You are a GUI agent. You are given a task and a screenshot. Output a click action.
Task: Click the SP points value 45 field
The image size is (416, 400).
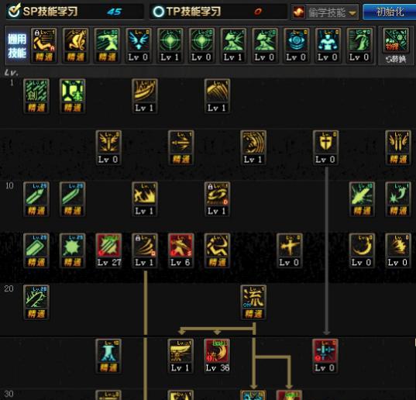coord(115,12)
